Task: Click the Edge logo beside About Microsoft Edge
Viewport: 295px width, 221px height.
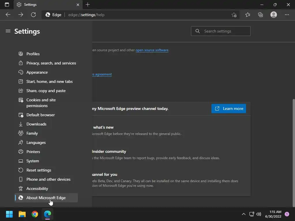Action: click(21, 198)
